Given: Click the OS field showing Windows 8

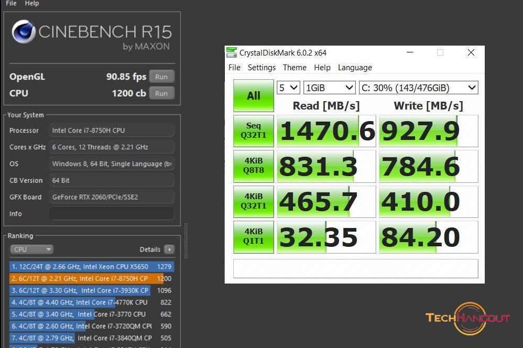Looking at the screenshot, I should click(x=112, y=164).
